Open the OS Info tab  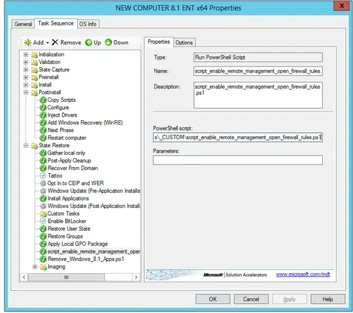pyautogui.click(x=88, y=24)
